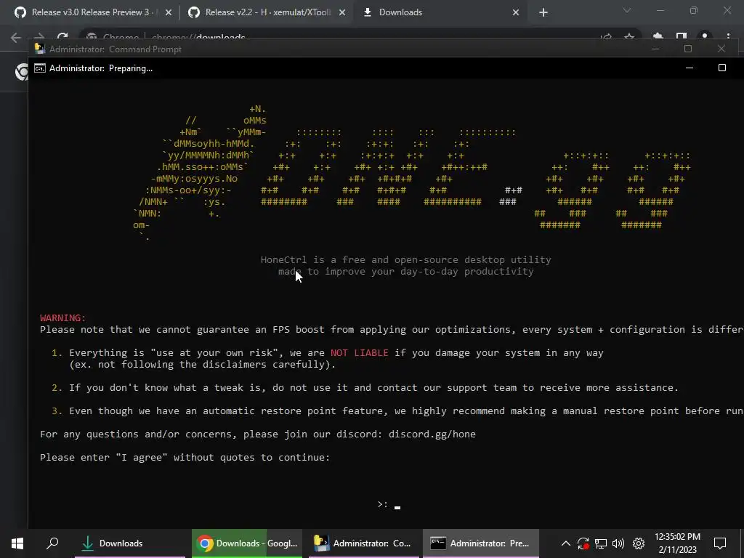Click the Administrator: Preparing... window title
This screenshot has height=558, width=744.
point(100,68)
